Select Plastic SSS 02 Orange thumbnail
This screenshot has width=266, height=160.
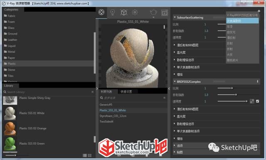[10, 128]
